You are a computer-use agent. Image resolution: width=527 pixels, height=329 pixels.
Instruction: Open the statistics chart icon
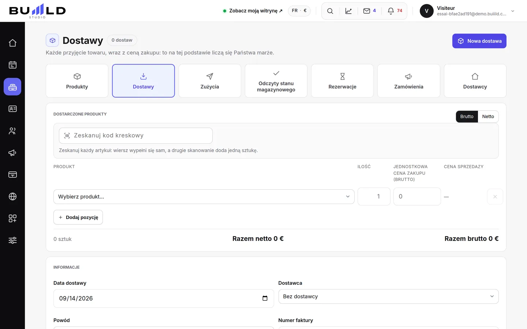(x=348, y=11)
